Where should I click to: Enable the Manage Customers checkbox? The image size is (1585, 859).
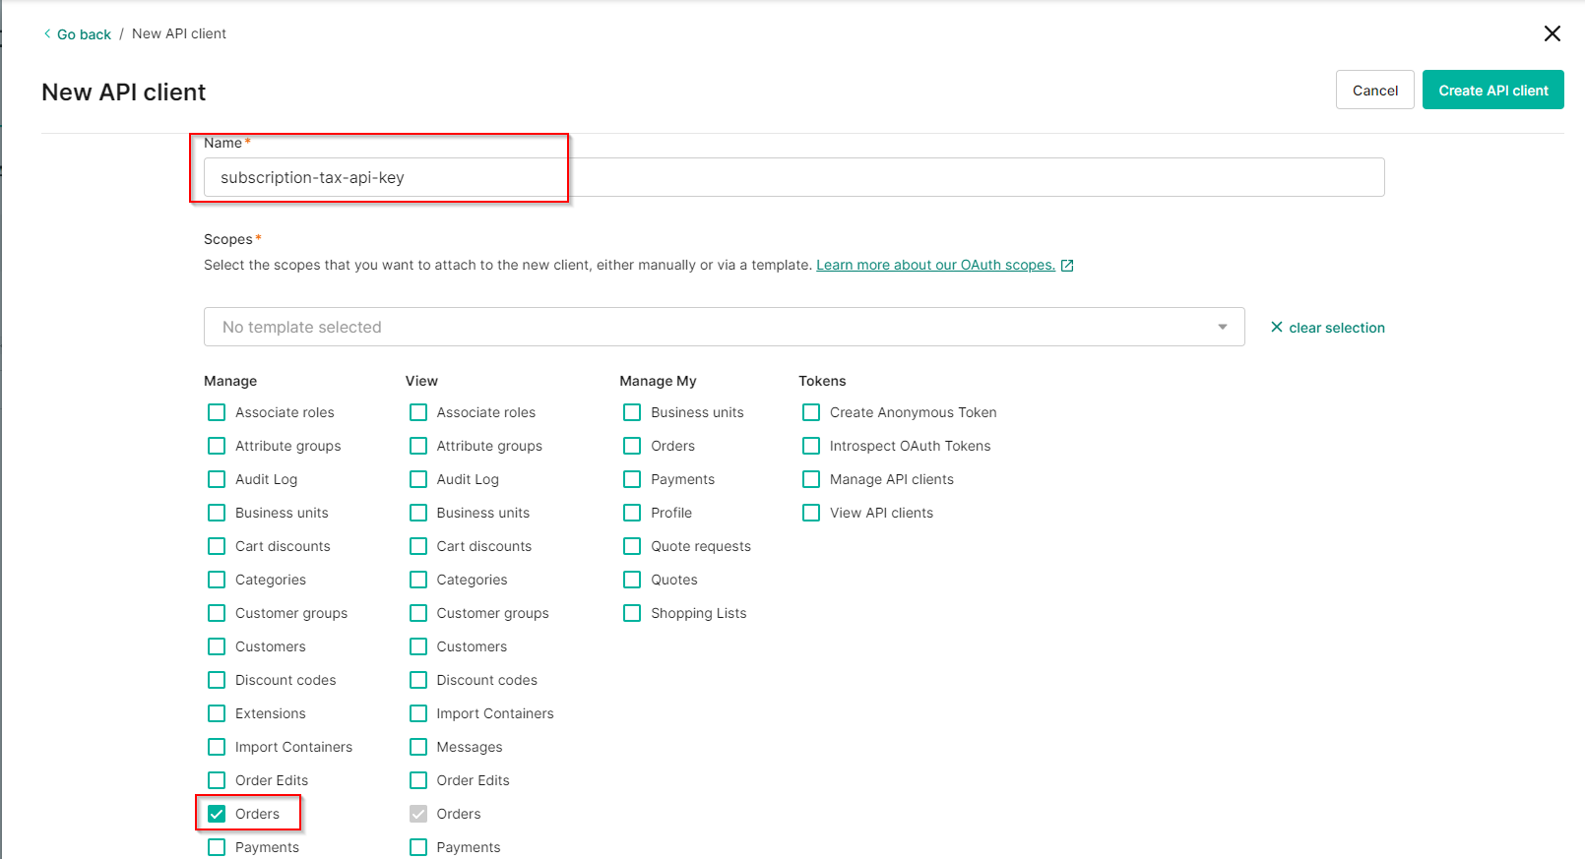pyautogui.click(x=217, y=646)
